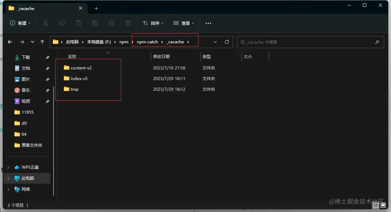Unpin 下载 from quick access
The image size is (391, 212).
(x=47, y=57)
